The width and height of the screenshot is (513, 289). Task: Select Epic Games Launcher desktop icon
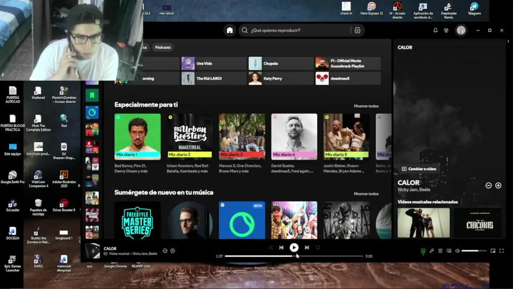tap(12, 263)
